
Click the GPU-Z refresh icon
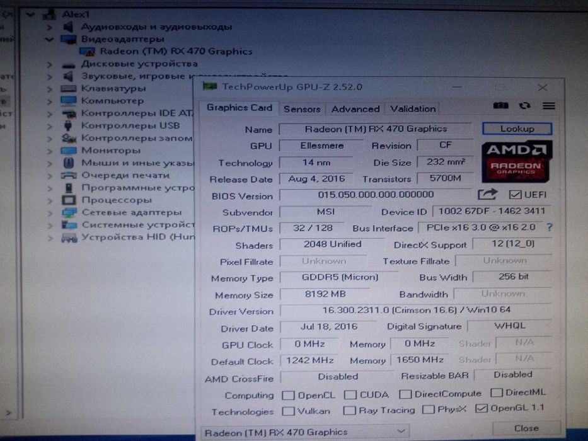[x=524, y=106]
